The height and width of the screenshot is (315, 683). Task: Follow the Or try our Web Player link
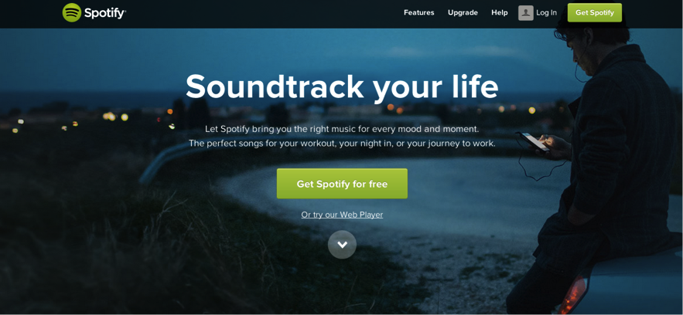click(342, 215)
